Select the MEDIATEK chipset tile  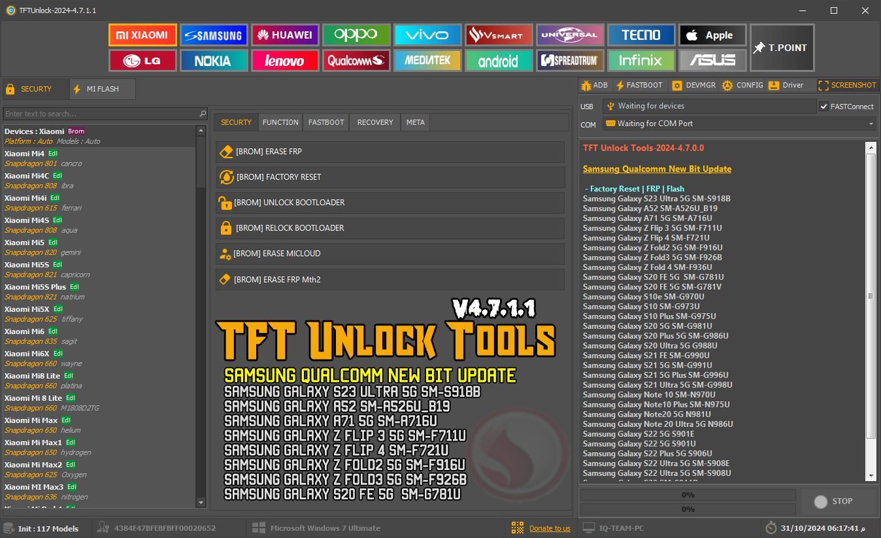click(427, 61)
